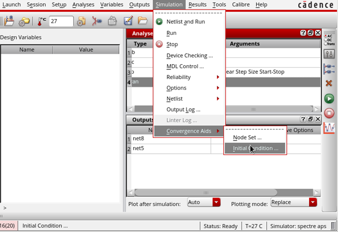
Task: Click the thermometer temperature icon
Action: tap(42, 21)
